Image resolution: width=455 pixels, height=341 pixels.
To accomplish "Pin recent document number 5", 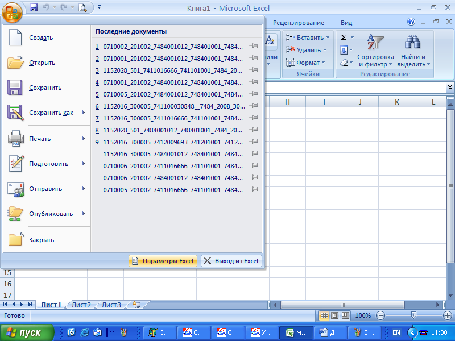I will [x=254, y=94].
